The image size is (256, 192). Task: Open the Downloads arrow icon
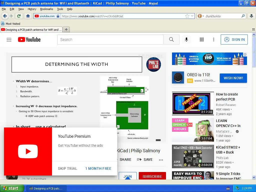pyautogui.click(x=251, y=16)
